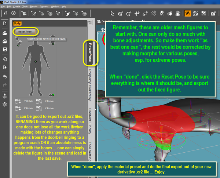Click bottom cube icon in left sidebar
This screenshot has width=220, height=178.
pos(5,104)
